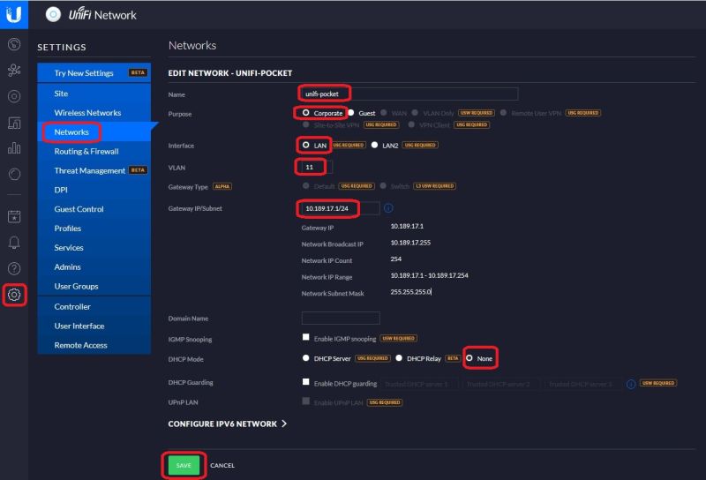Click the Gateway IP/Subnet field
The width and height of the screenshot is (706, 480).
click(x=341, y=208)
